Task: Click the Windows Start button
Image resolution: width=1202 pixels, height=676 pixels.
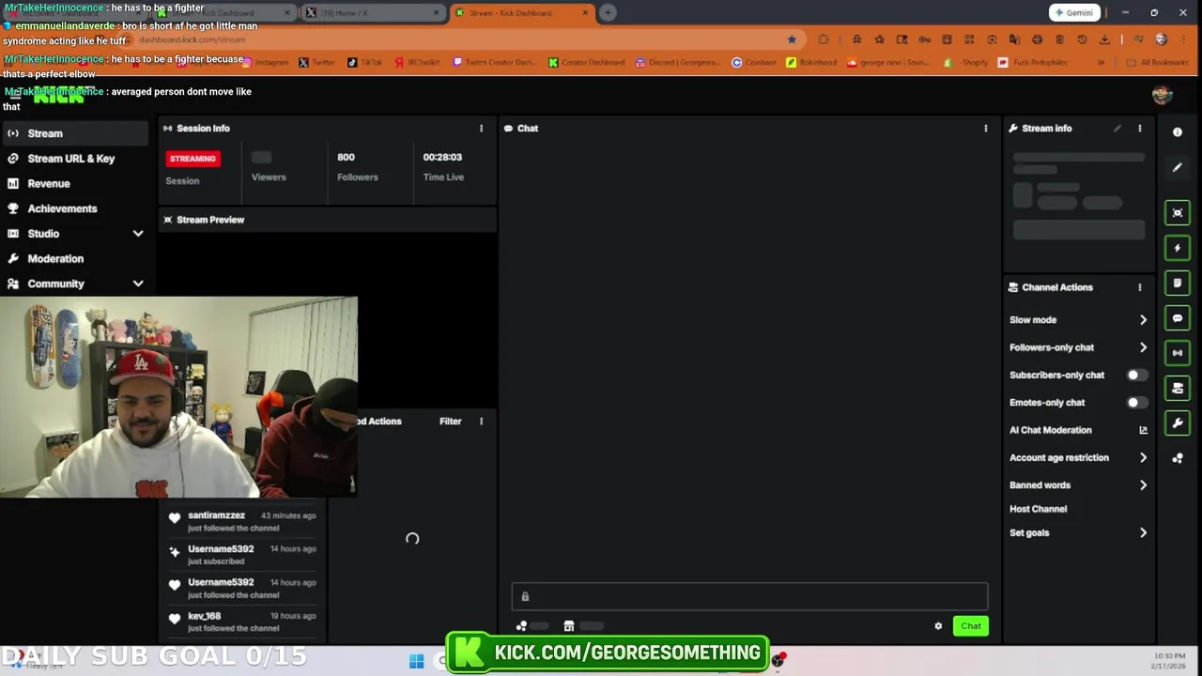Action: click(x=416, y=661)
